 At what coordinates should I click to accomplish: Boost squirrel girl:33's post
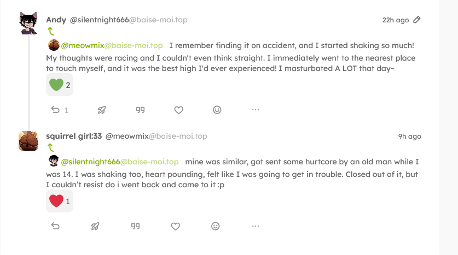(95, 226)
